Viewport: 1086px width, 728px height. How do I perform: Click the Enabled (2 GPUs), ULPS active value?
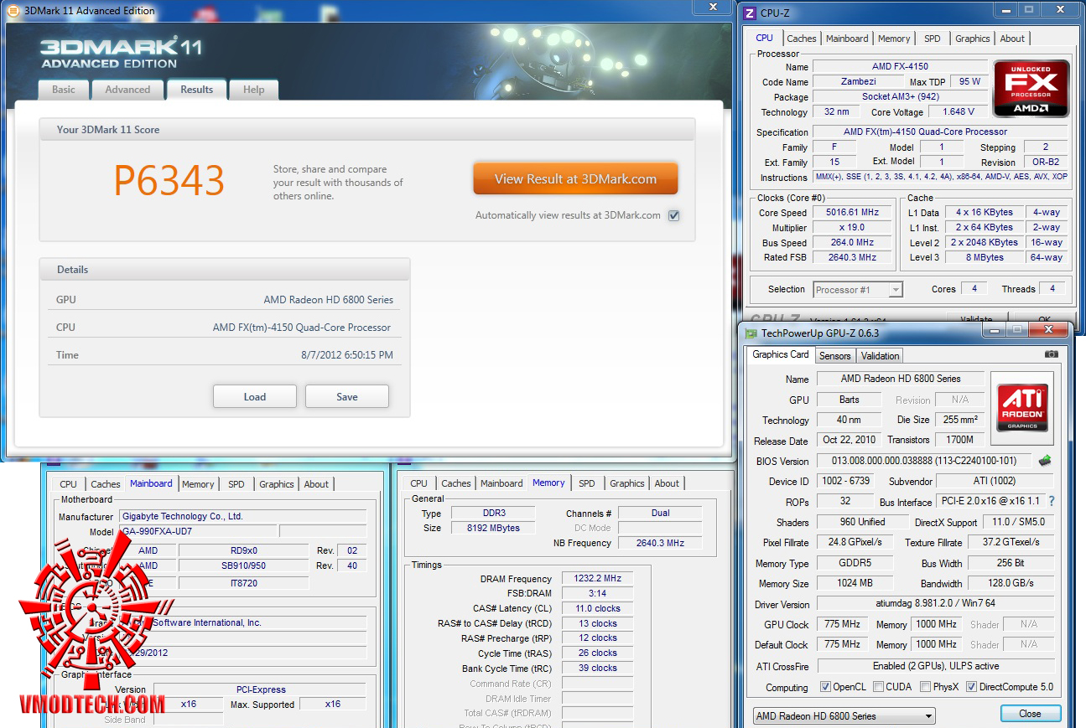pos(935,666)
